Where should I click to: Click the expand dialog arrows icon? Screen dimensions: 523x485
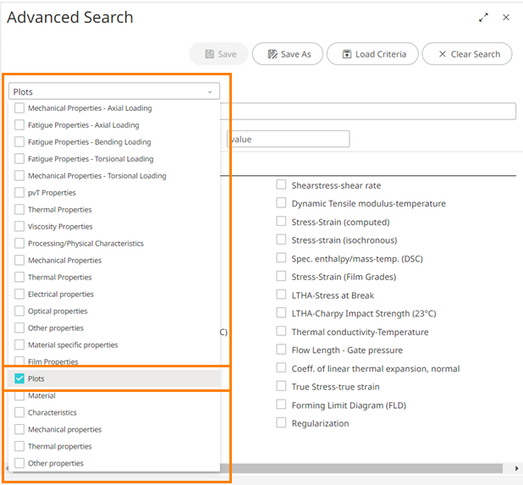[483, 18]
